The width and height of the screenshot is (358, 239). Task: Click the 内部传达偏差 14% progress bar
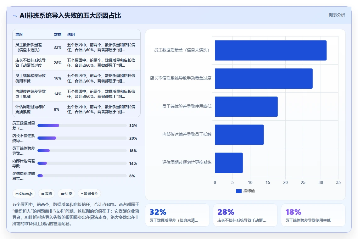[82, 163]
